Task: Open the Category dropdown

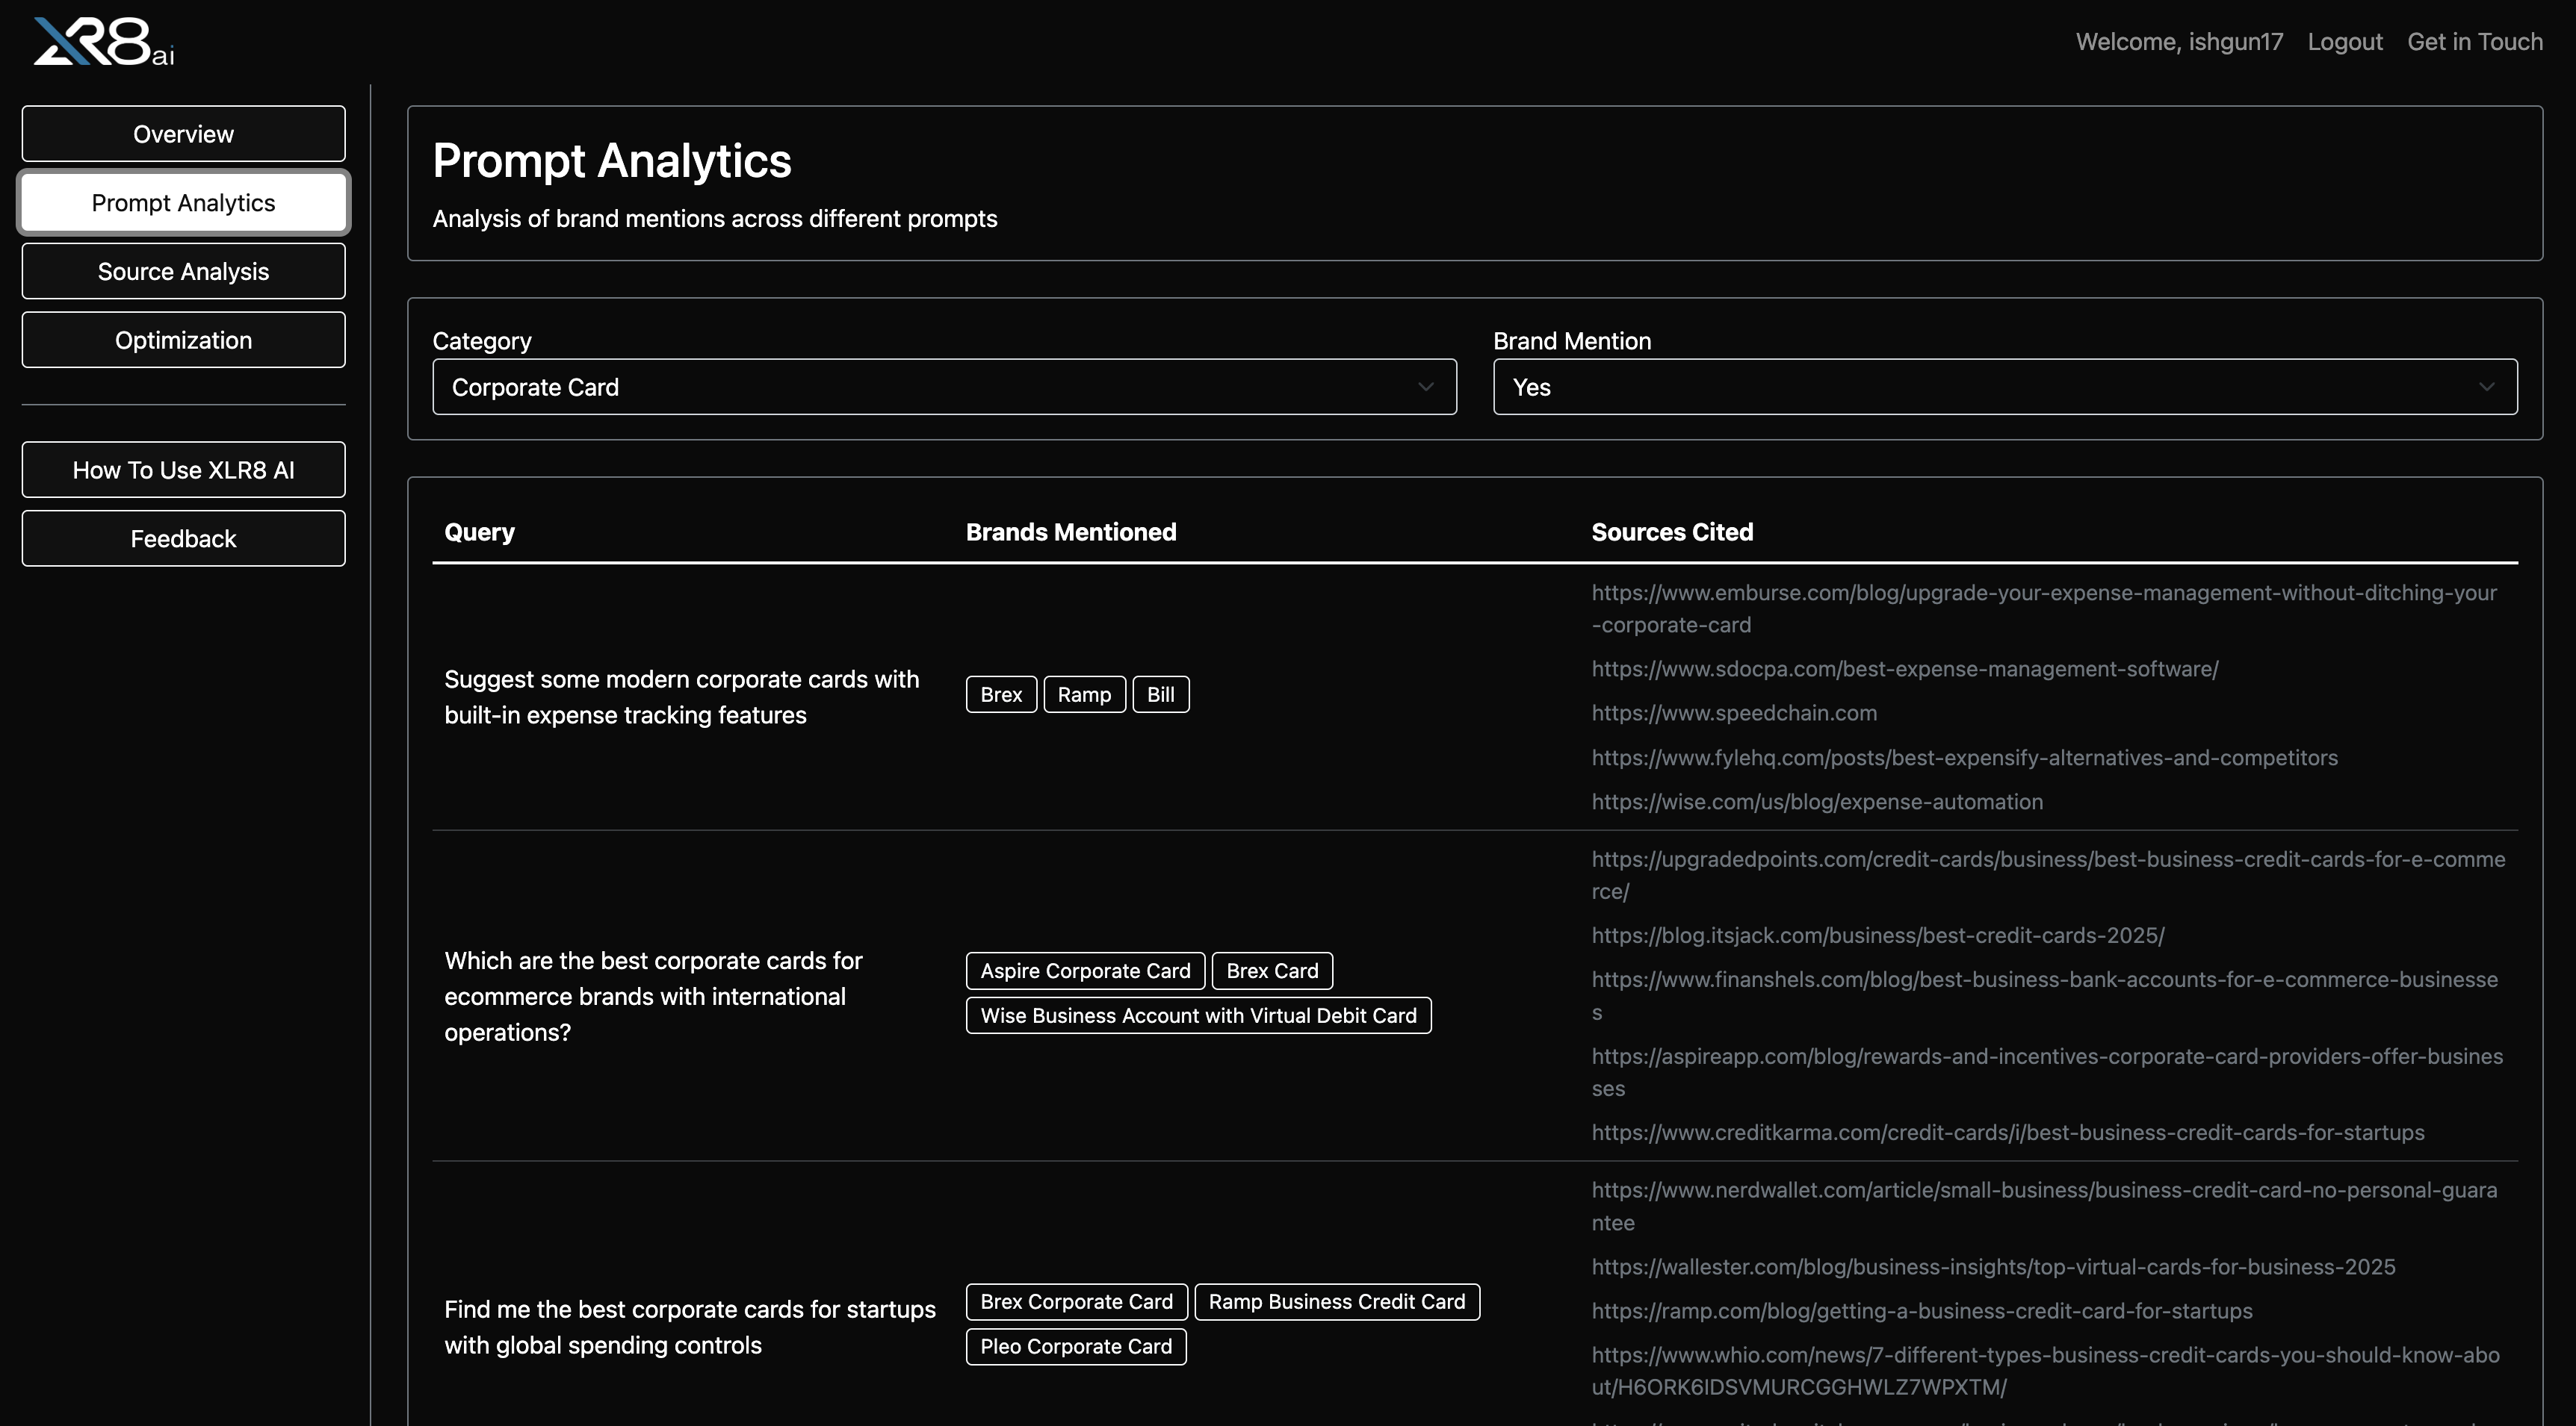Action: pyautogui.click(x=944, y=387)
